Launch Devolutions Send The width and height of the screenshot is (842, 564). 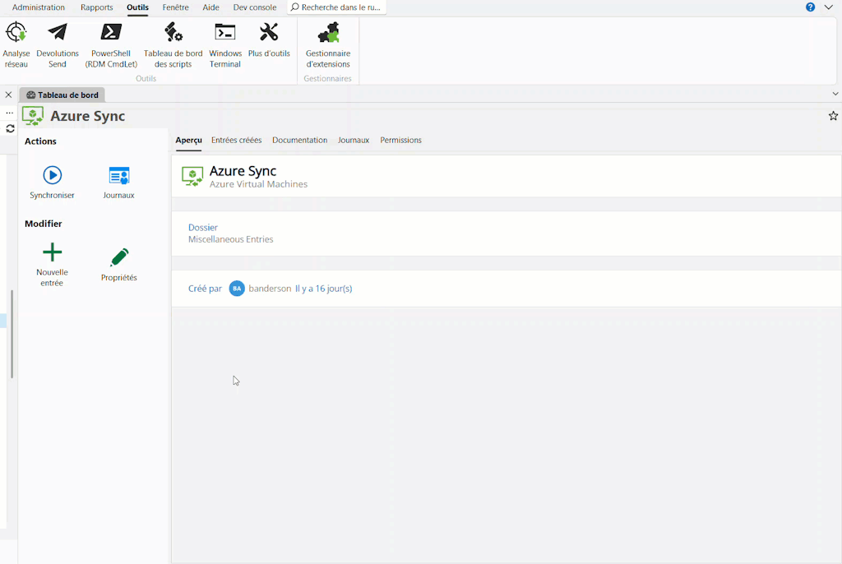coord(58,45)
